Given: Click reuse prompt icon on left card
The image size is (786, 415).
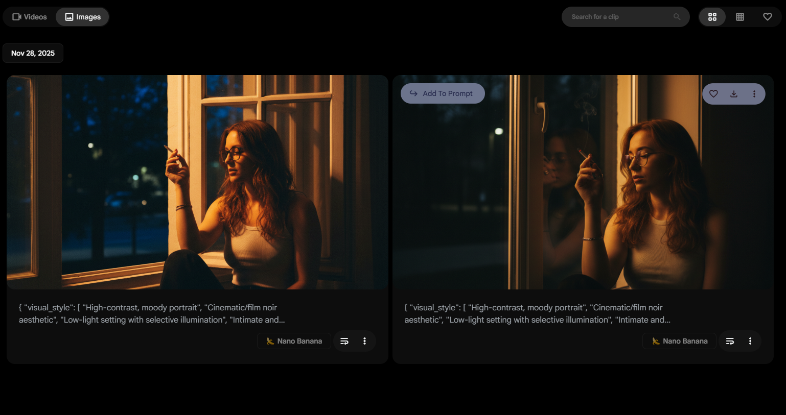Looking at the screenshot, I should click(x=344, y=341).
